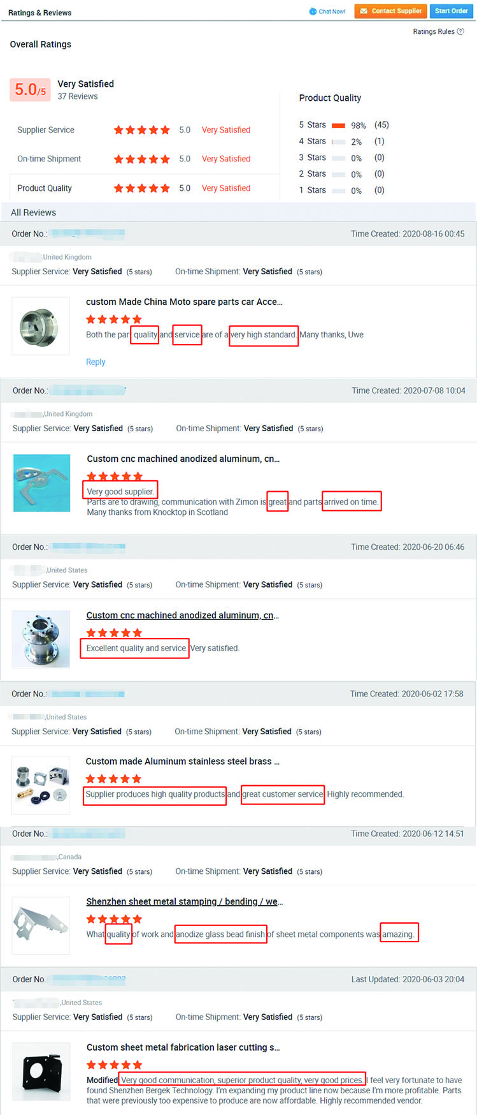Open the round aluminum flange product thumbnail
The width and height of the screenshot is (477, 1115).
point(41,639)
